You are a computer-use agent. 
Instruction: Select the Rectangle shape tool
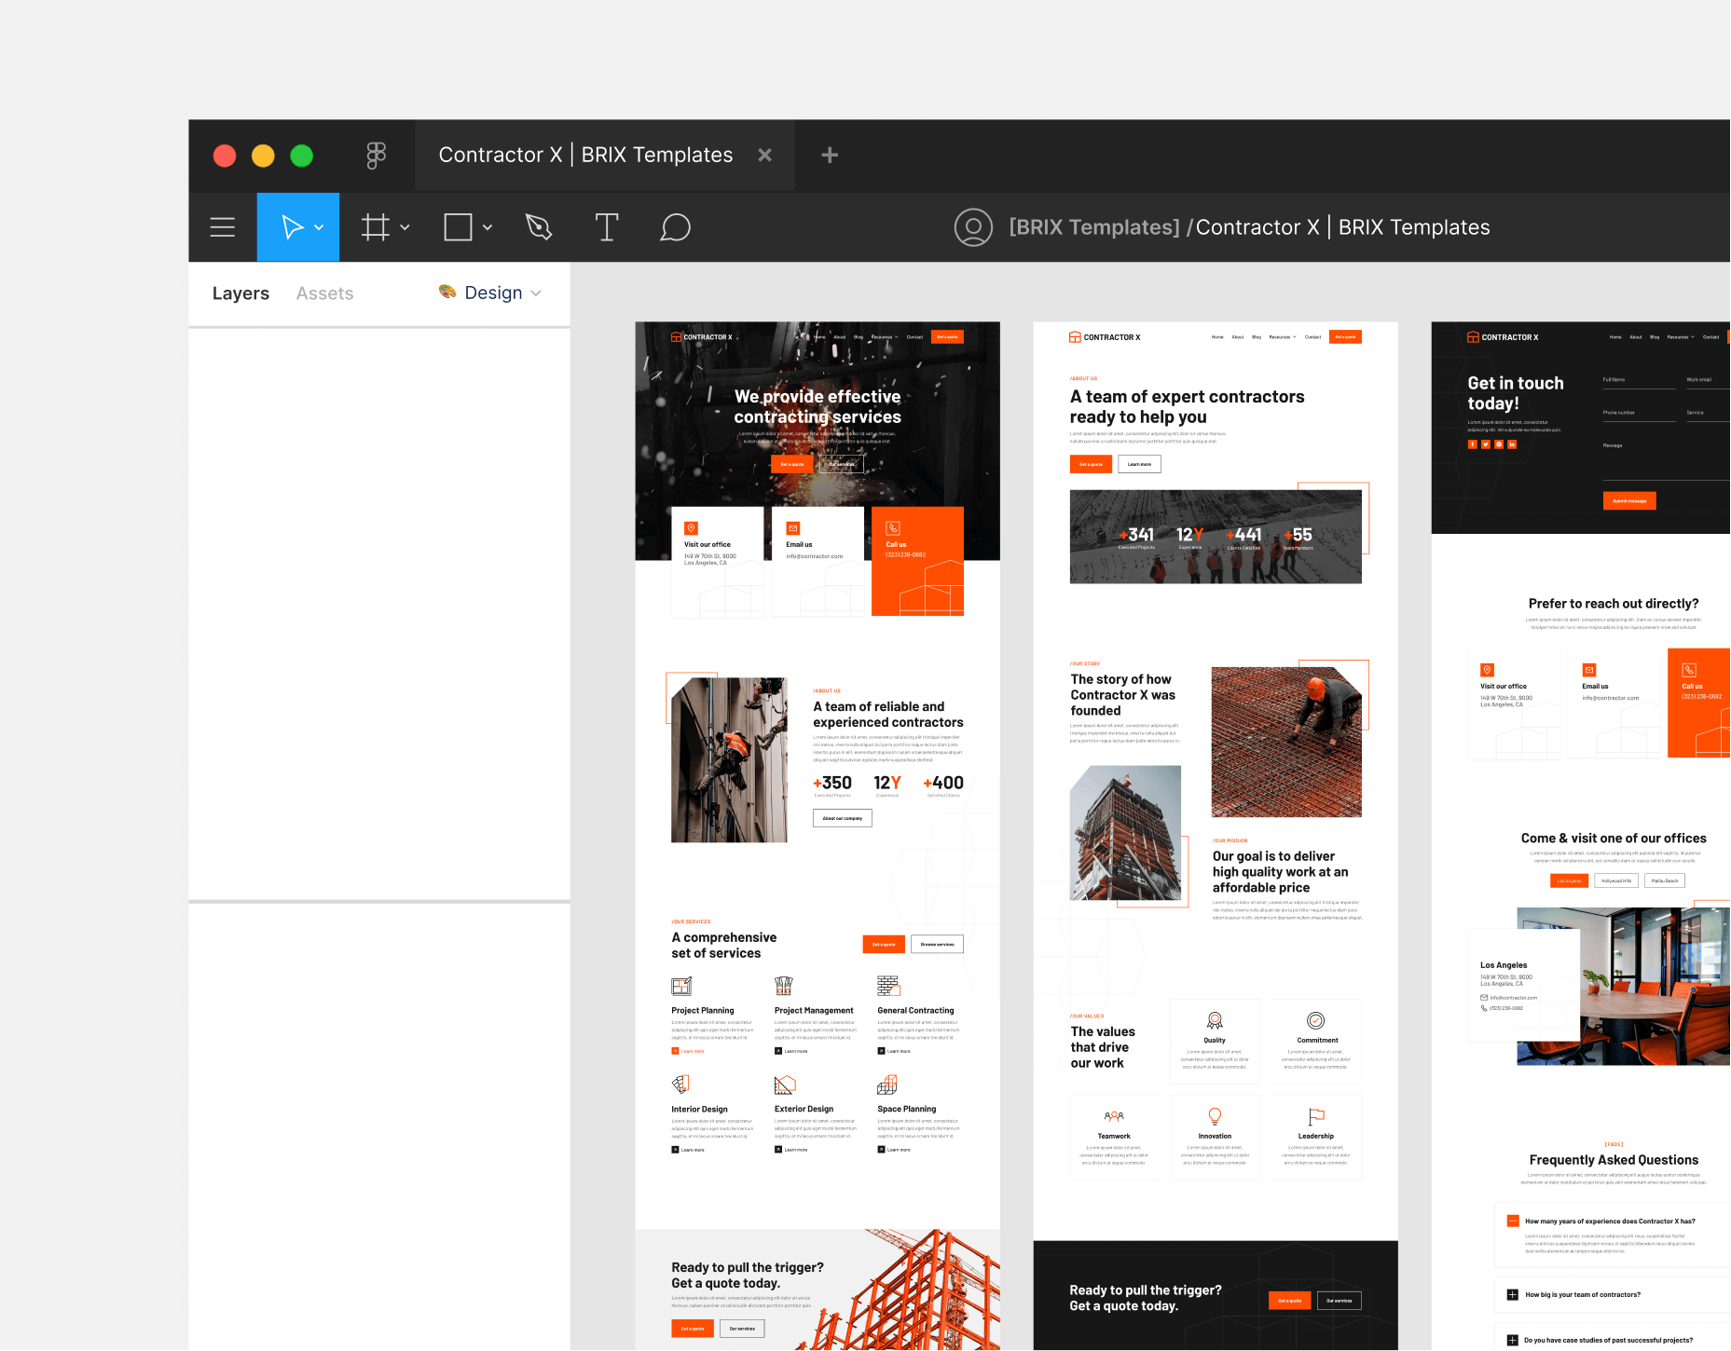(x=458, y=227)
